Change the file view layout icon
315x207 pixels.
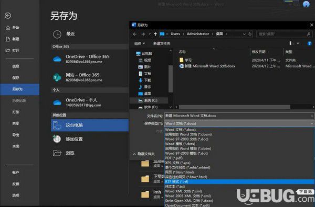[x=291, y=43]
